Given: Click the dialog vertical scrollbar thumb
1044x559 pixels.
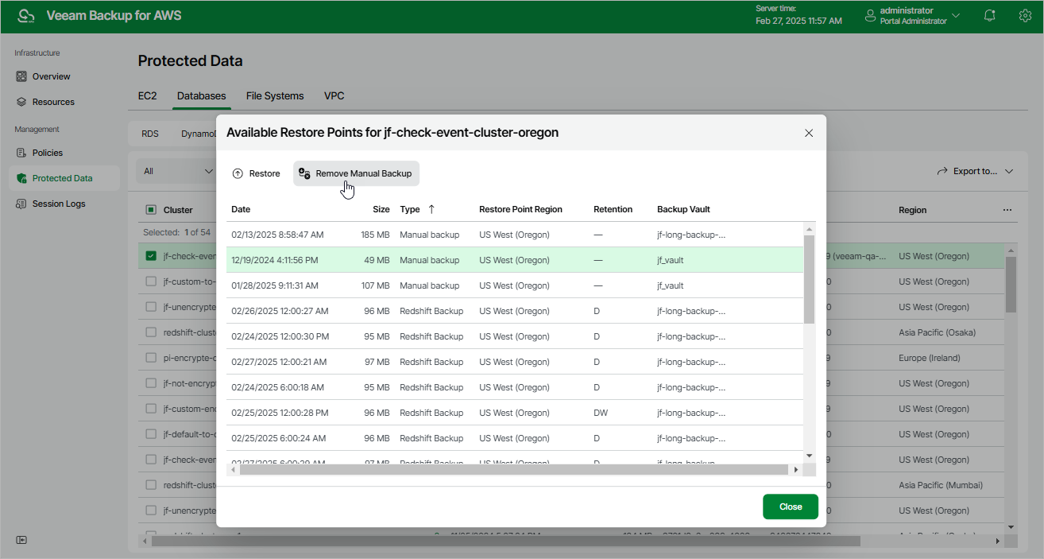Looking at the screenshot, I should (x=809, y=278).
